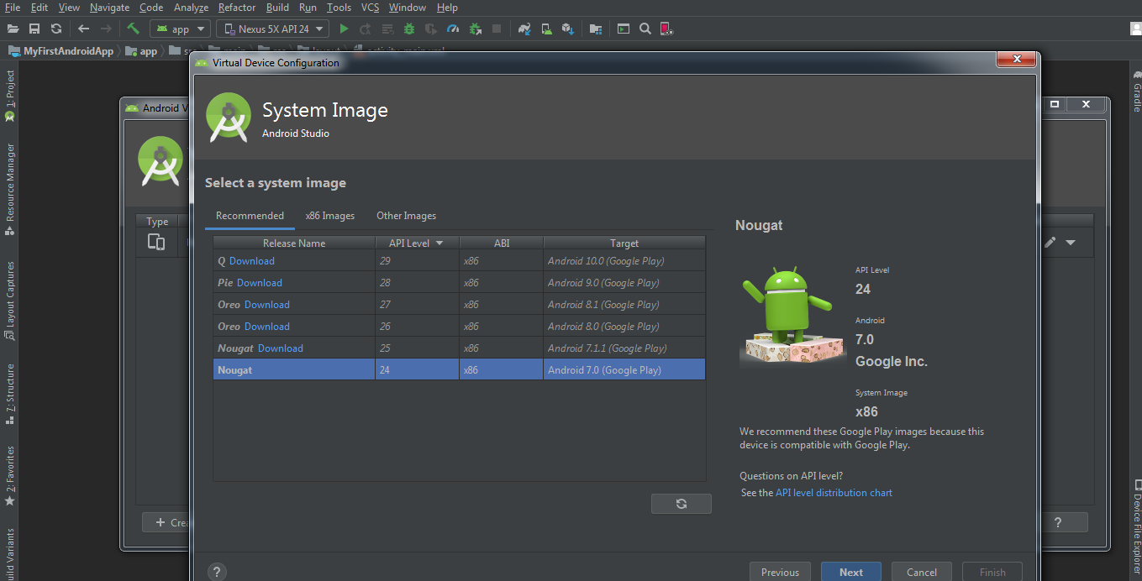Viewport: 1142px width, 581px height.
Task: Click the ABI column header
Action: pyautogui.click(x=502, y=243)
